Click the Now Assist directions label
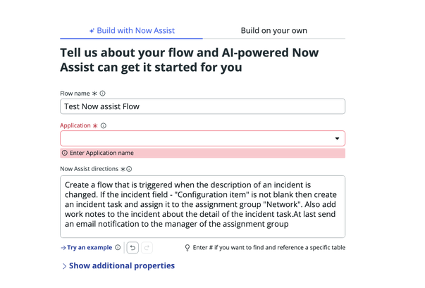This screenshot has height=288, width=425. pos(90,169)
